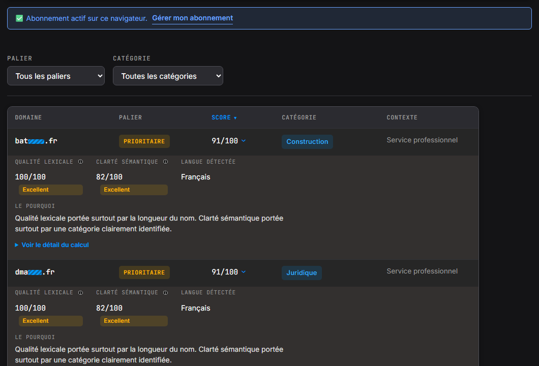Click the info icon beside Qualité lexicale for dma….fr

tap(80, 292)
